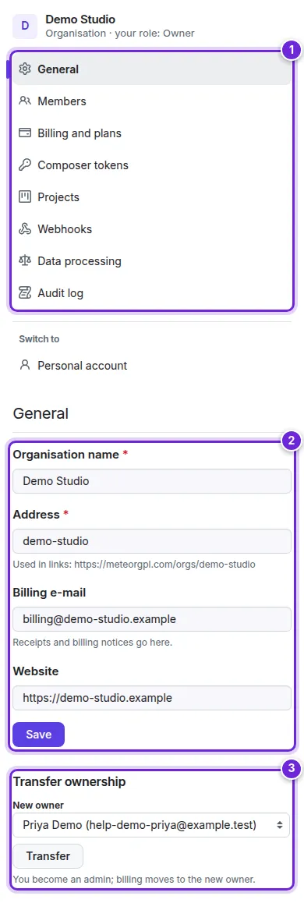Screen dimensions: 304x903
Task: Click the 'Used in links' hint text
Action: [134, 565]
